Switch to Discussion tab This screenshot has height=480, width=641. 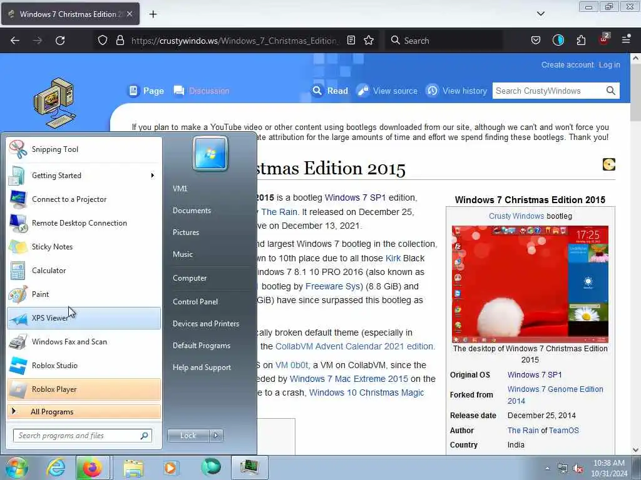click(x=201, y=91)
